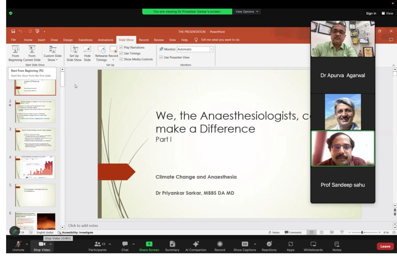Viewport: 397px width, 256px height.
Task: Expand the arrow beside Show Captions
Action: point(255,244)
